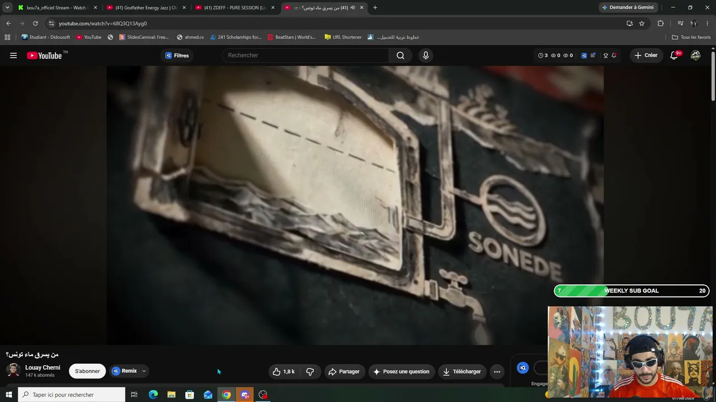
Task: Open the URL Shortener bookmark
Action: (x=343, y=37)
